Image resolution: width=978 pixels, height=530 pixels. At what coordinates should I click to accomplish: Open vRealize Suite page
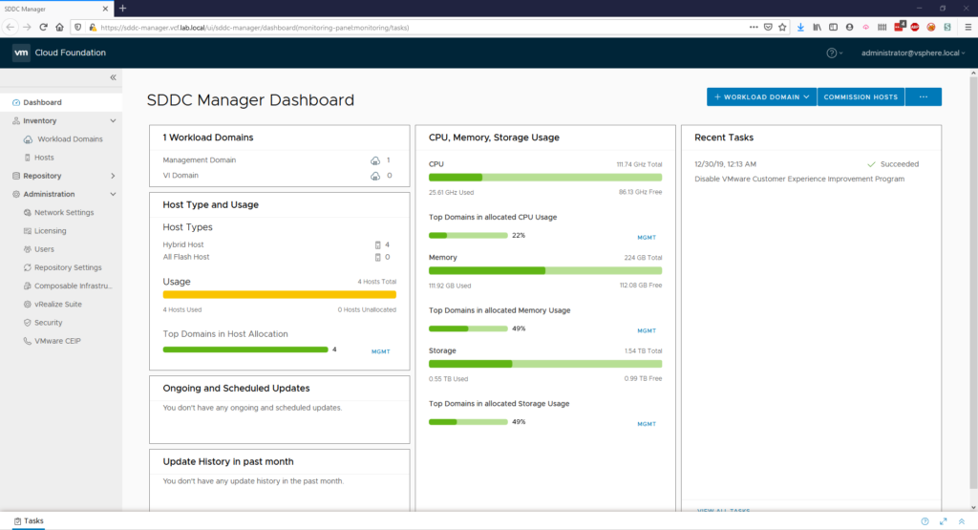[58, 305]
